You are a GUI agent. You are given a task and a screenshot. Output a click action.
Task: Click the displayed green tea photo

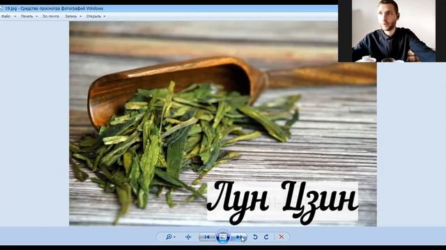click(223, 124)
